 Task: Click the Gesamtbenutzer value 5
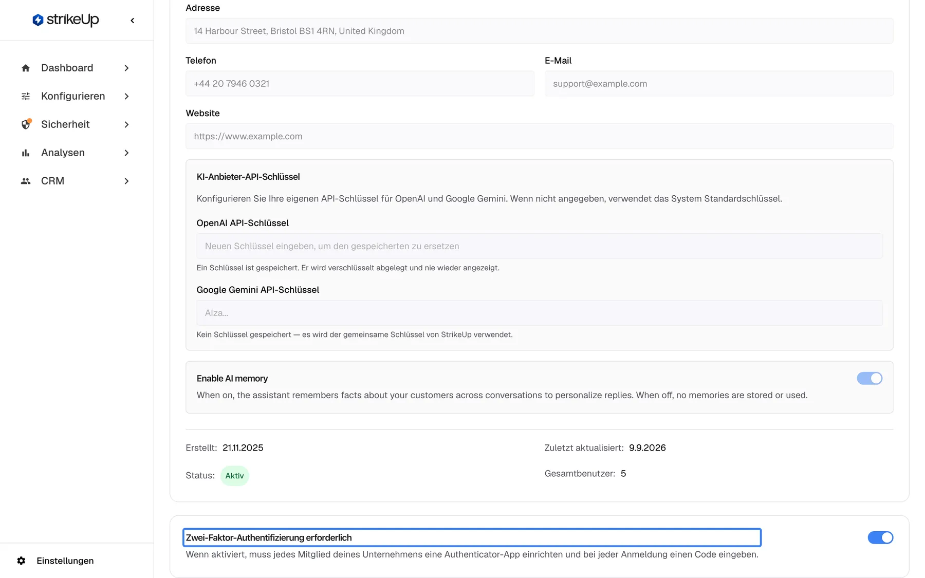click(623, 474)
